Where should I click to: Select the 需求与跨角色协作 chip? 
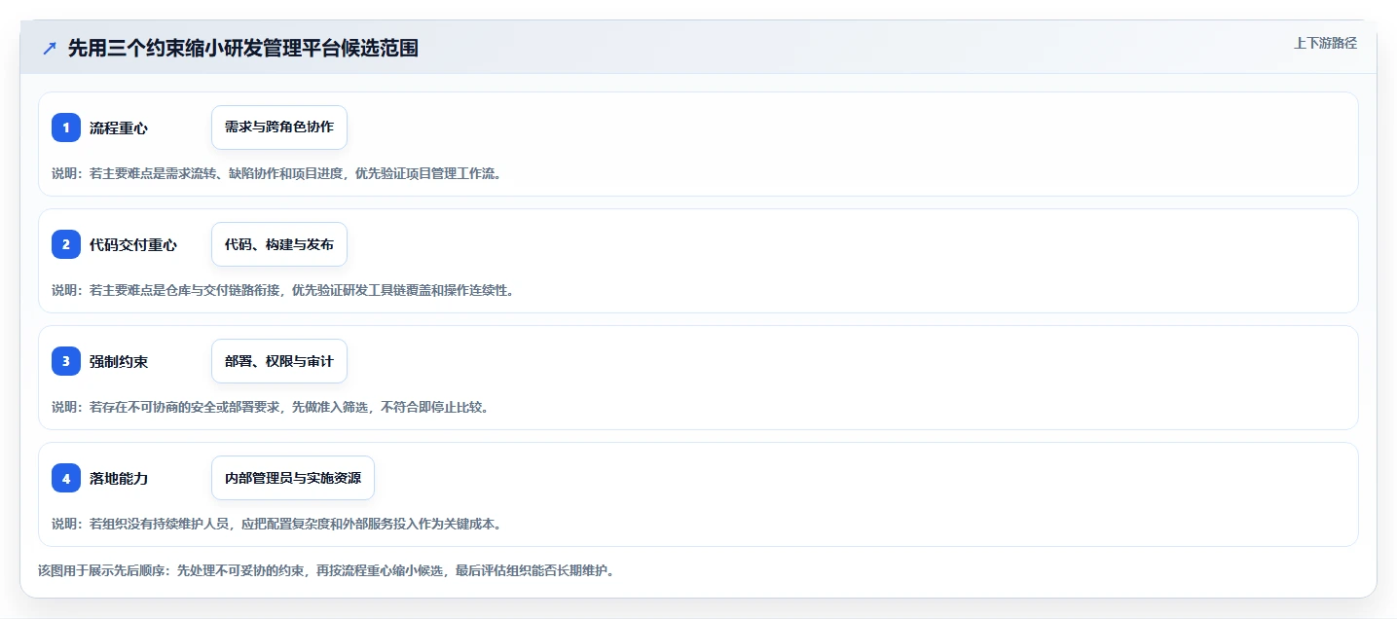(279, 127)
